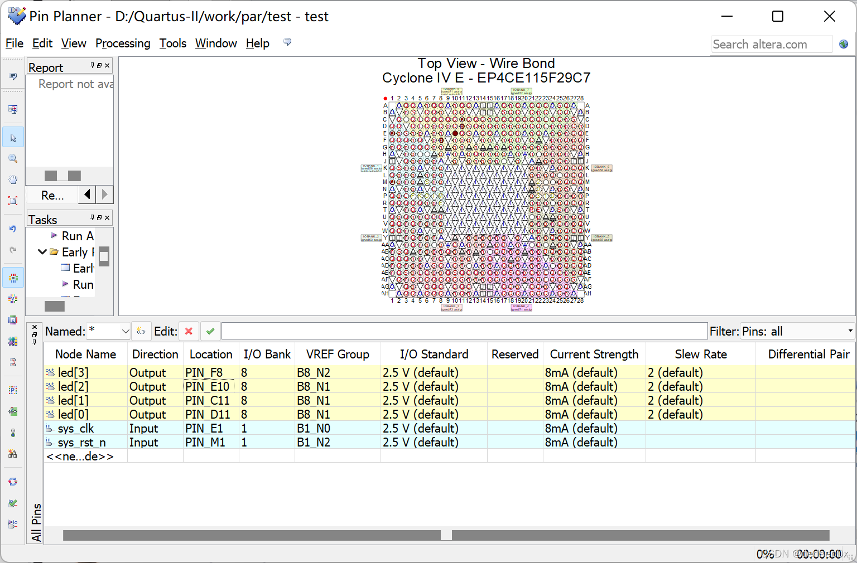
Task: Pin the Report panel
Action: point(93,65)
